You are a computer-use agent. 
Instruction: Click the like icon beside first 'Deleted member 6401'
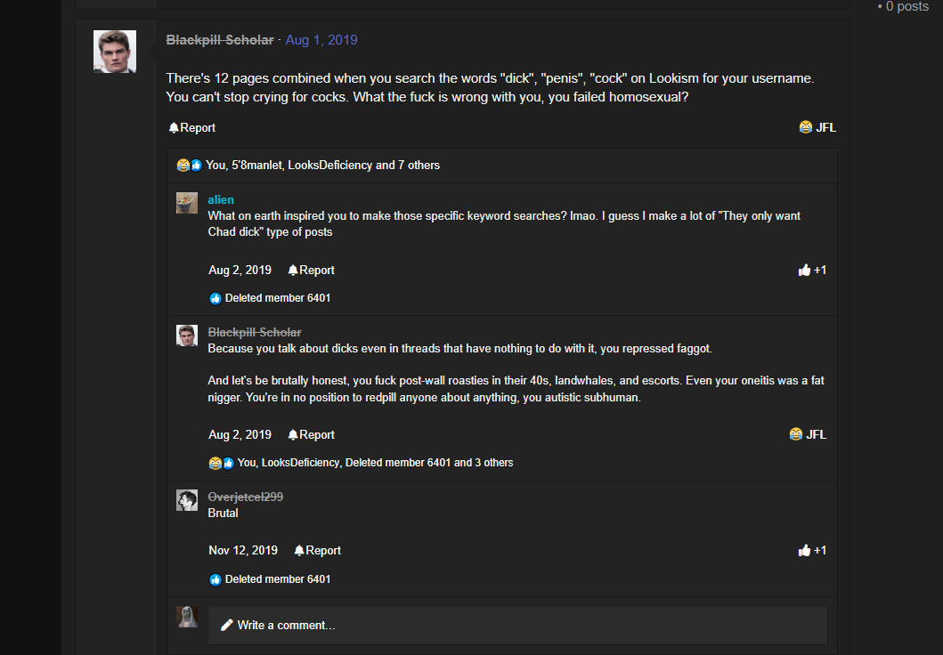tap(215, 298)
